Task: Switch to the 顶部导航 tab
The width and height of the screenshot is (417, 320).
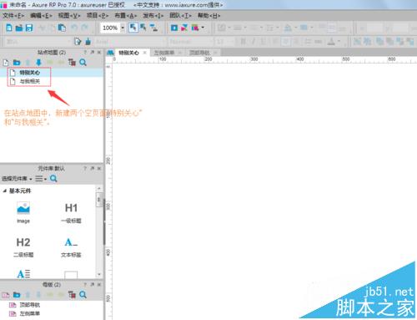Action: click(199, 53)
